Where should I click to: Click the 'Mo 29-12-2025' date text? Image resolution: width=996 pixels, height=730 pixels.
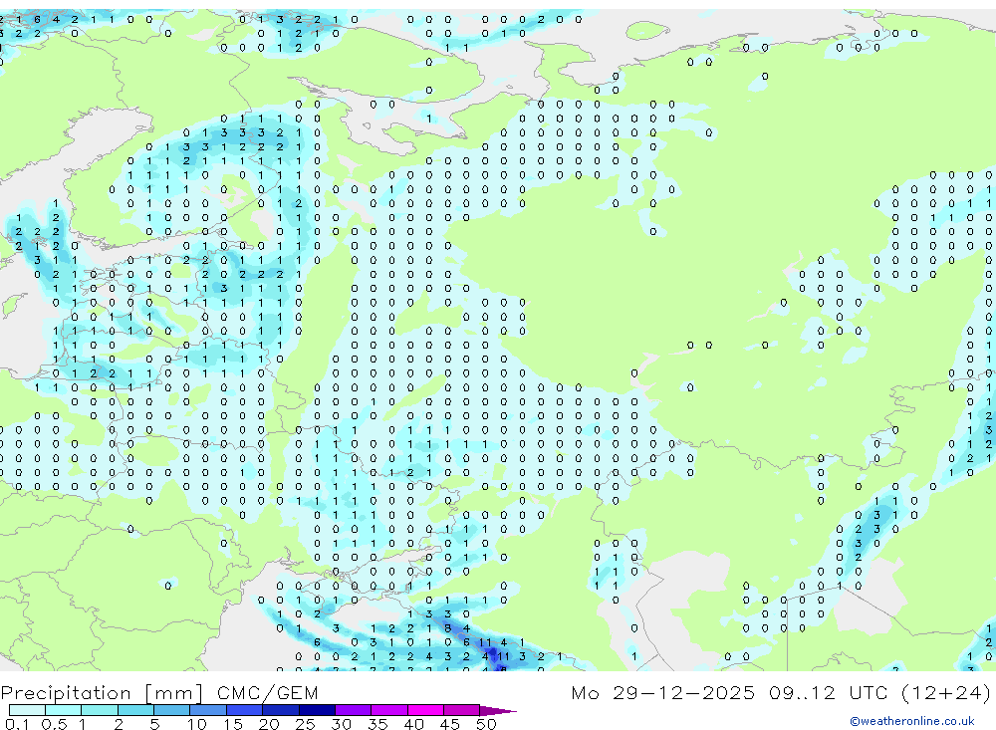tap(663, 692)
